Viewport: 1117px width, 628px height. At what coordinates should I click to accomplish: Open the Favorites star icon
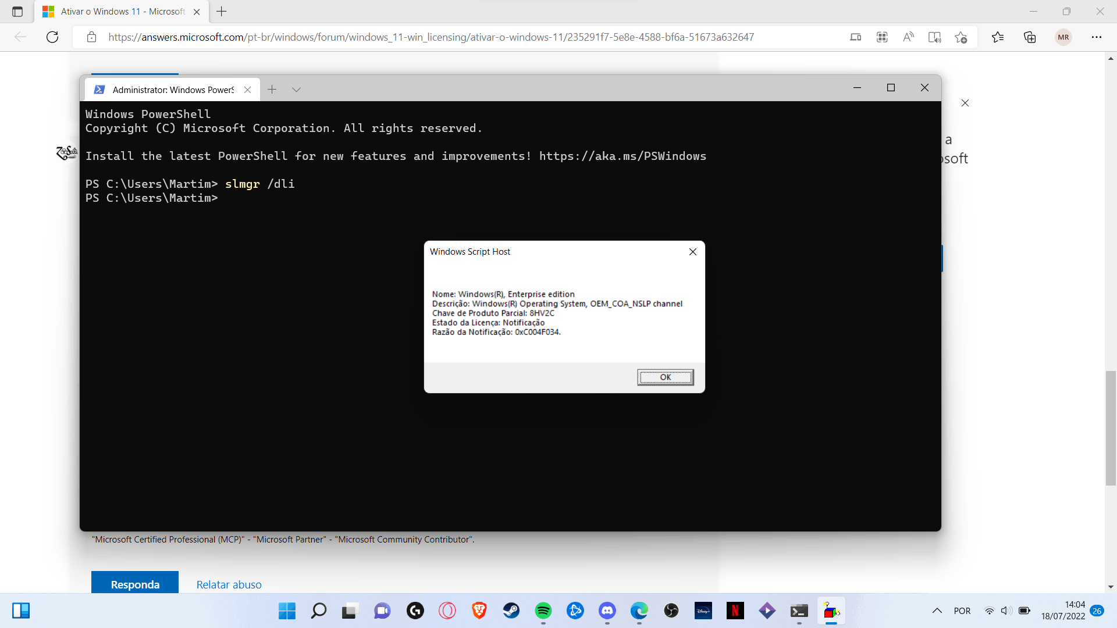click(998, 37)
